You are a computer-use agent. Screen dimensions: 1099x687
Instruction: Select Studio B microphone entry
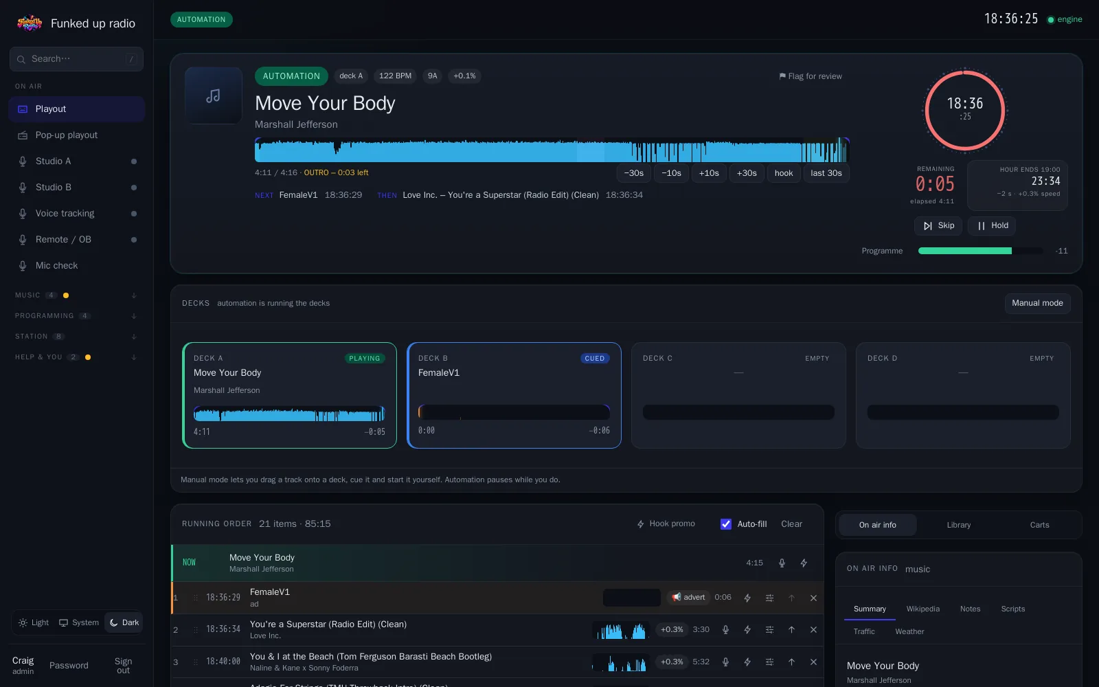tap(76, 188)
